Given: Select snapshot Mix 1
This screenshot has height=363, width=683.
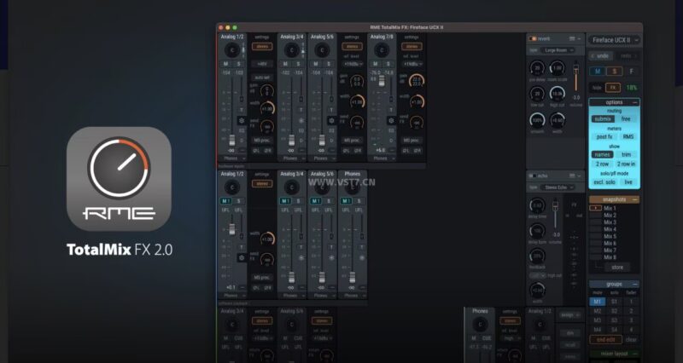Looking at the screenshot, I should point(610,208).
